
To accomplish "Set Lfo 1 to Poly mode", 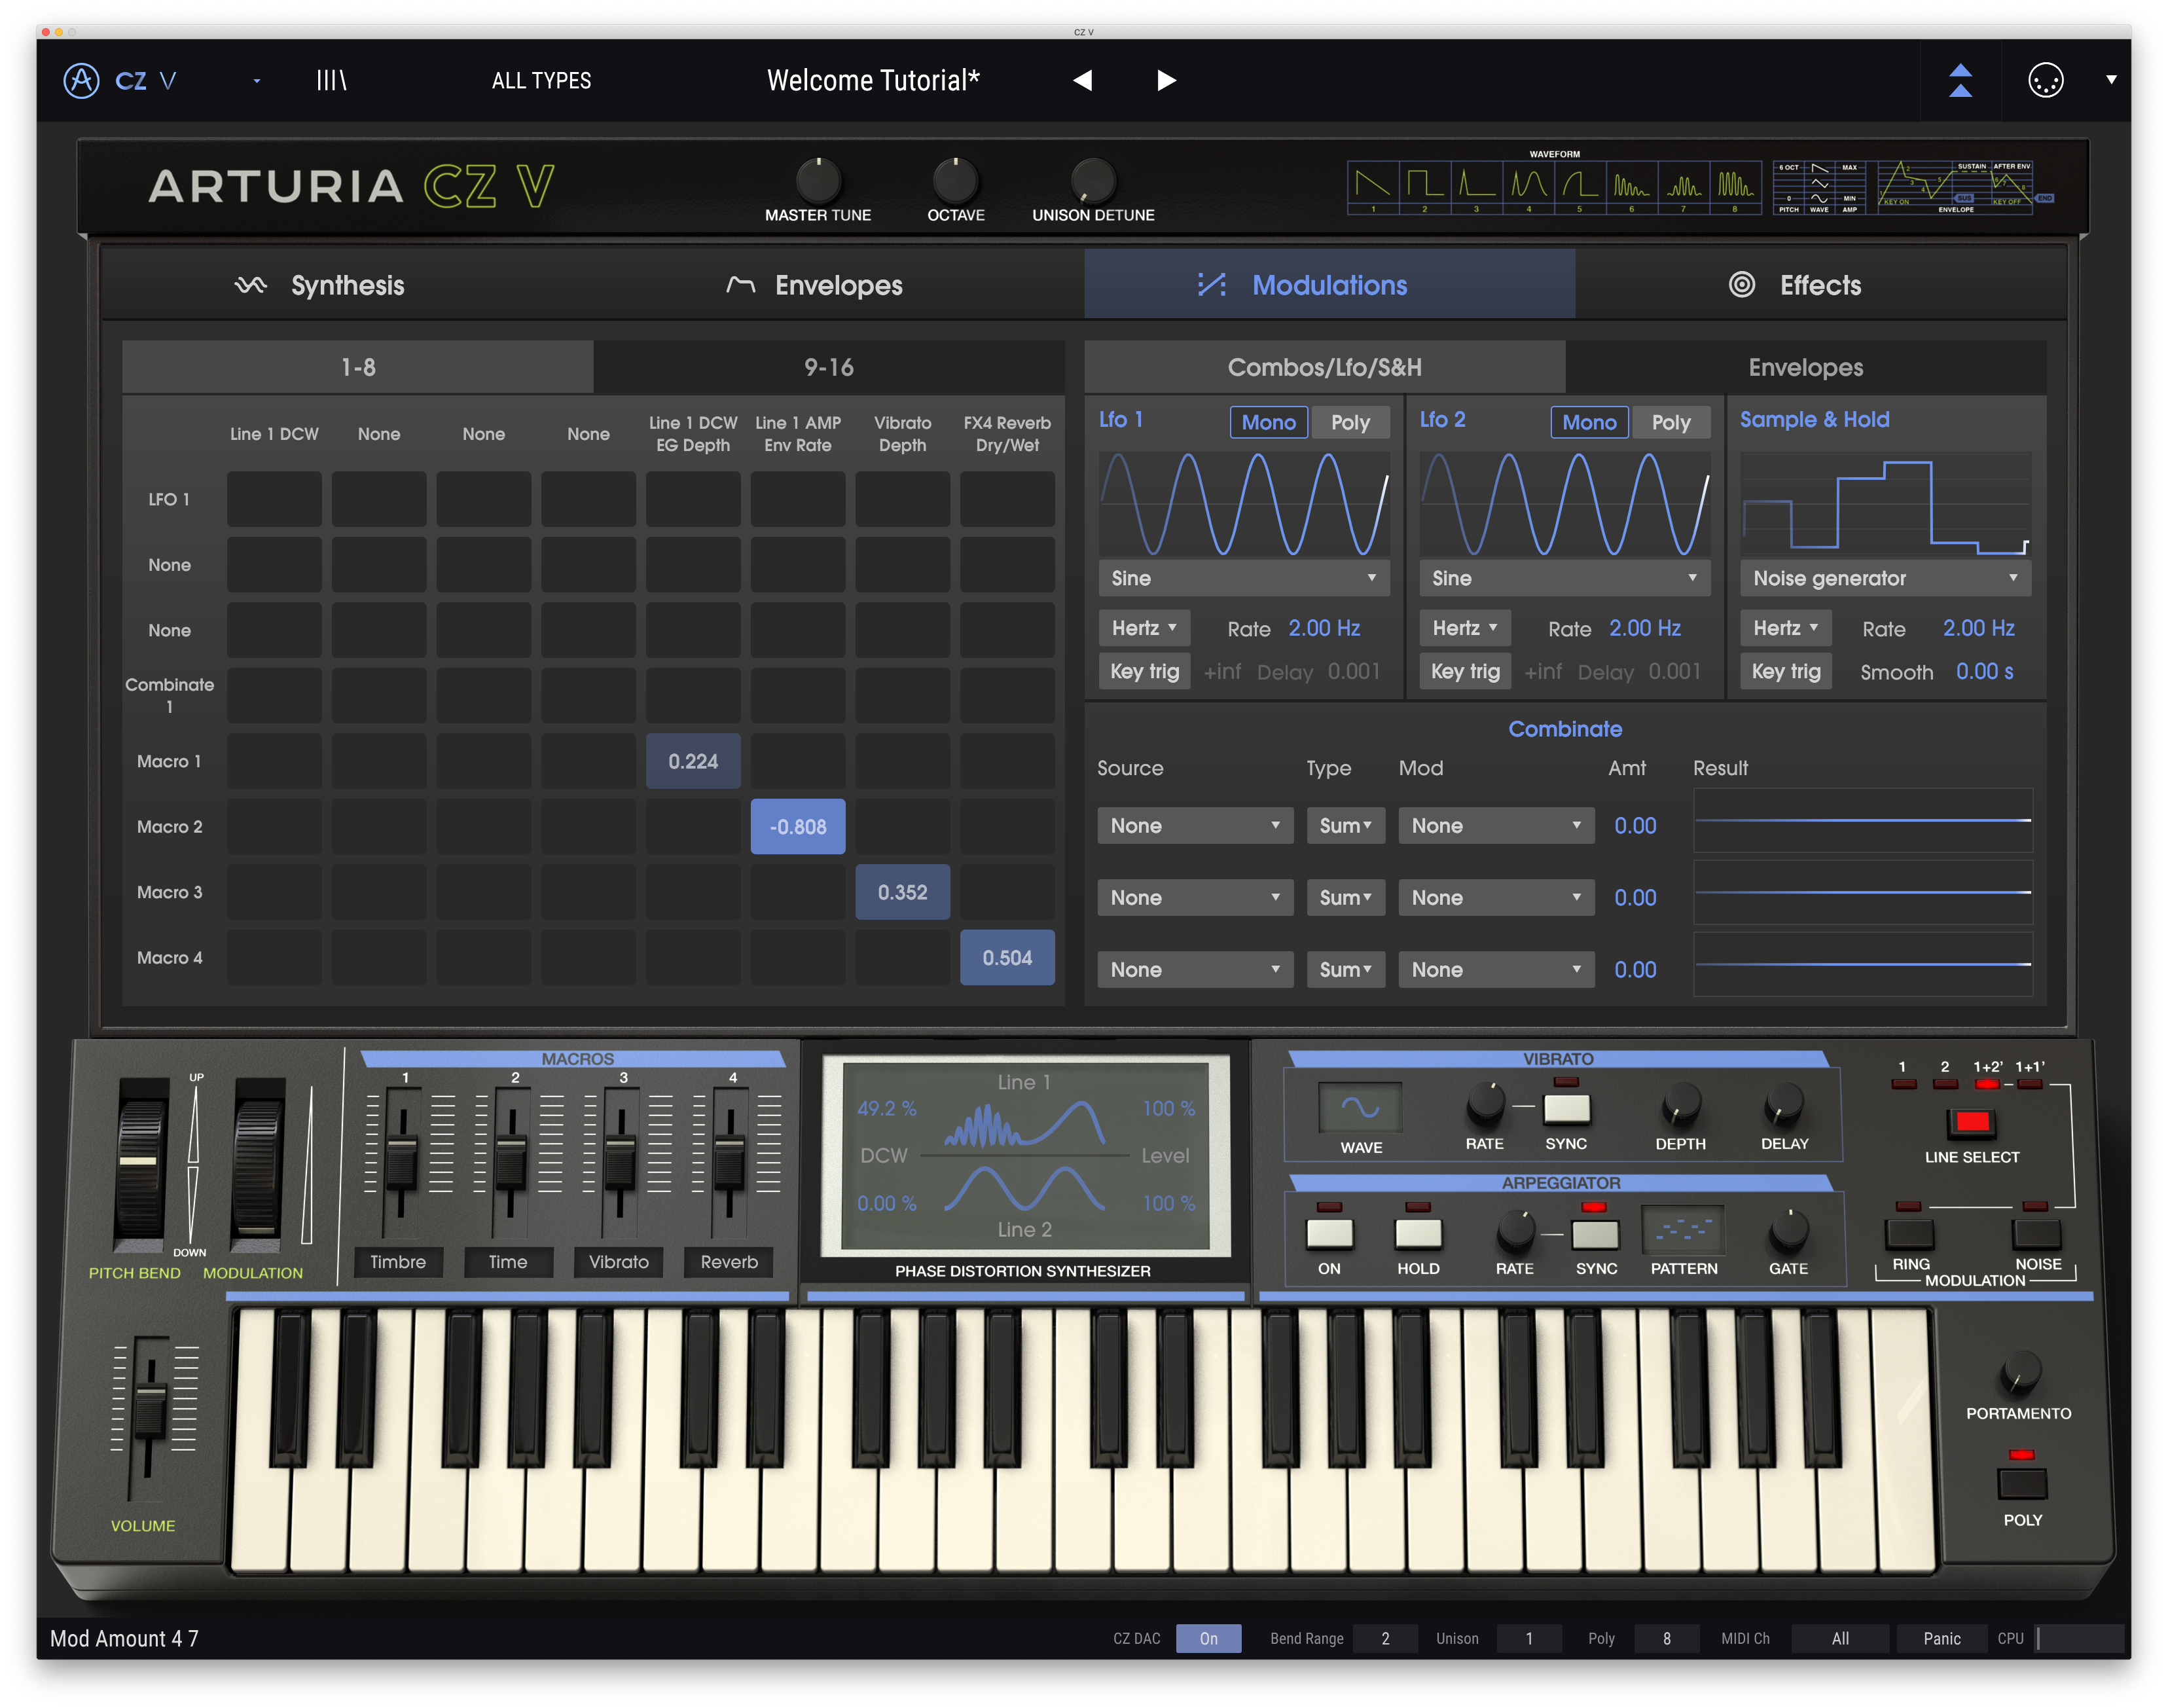I will click(1350, 422).
